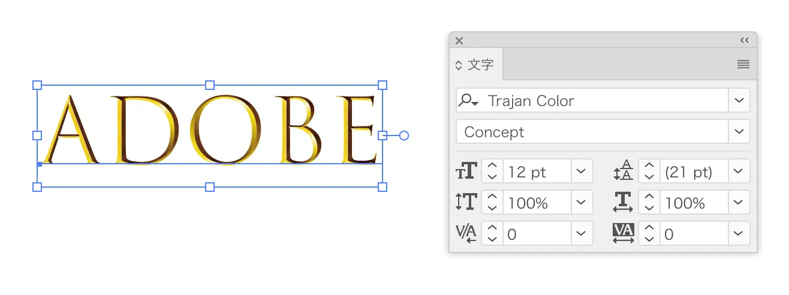Click the vertical scale icon
The width and height of the screenshot is (789, 295).
point(466,202)
